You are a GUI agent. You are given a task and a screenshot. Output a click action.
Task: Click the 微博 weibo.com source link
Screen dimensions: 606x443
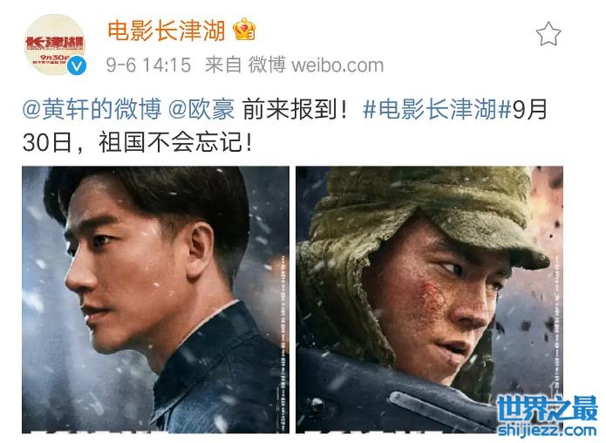tap(317, 65)
